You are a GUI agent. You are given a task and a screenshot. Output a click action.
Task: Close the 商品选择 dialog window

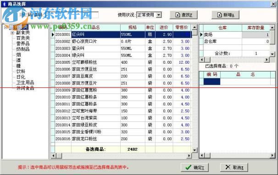pyautogui.click(x=273, y=4)
